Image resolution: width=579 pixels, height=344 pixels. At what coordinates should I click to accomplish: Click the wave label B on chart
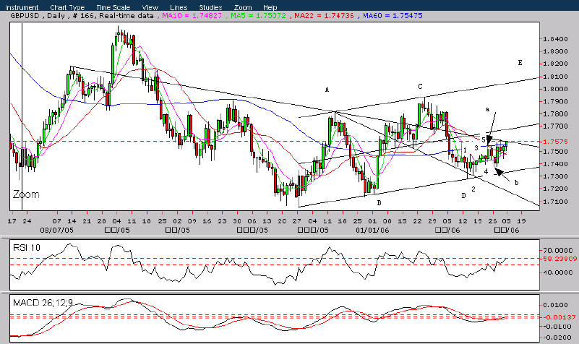tap(379, 202)
